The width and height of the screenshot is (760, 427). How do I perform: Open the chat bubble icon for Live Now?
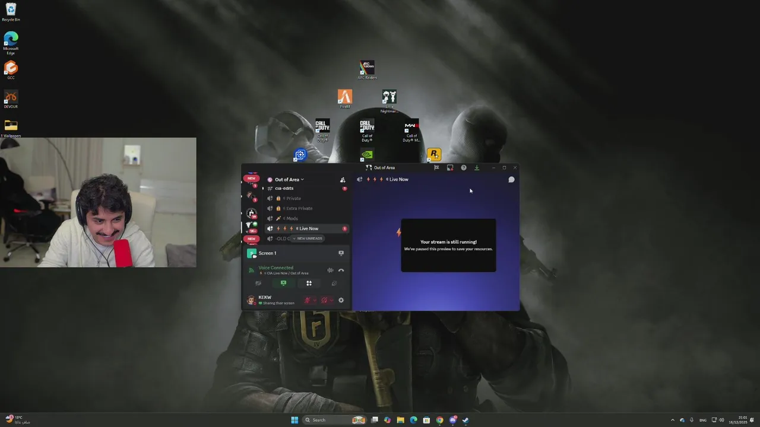click(x=511, y=180)
